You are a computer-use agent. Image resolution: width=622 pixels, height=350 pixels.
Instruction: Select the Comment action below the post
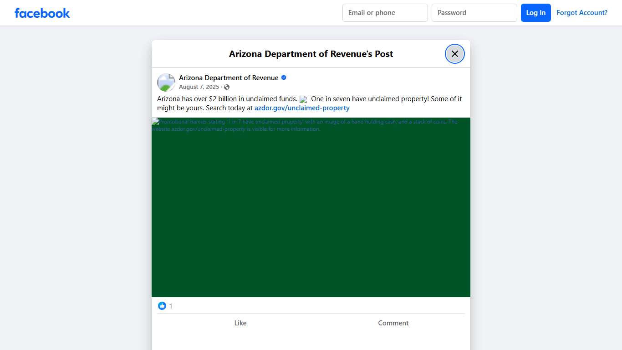(x=393, y=323)
